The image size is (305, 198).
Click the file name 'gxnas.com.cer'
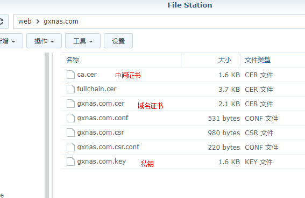[101, 104]
